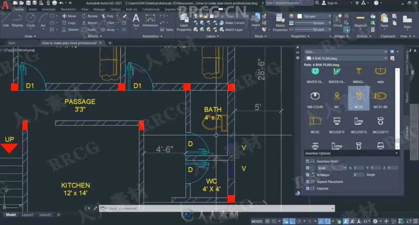Click the Insert block button

pos(256,21)
